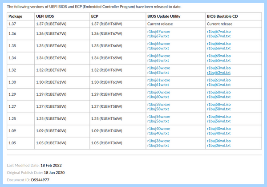This screenshot has width=267, height=187.
Task: Select document ID 'DS544977'
Action: (x=40, y=180)
